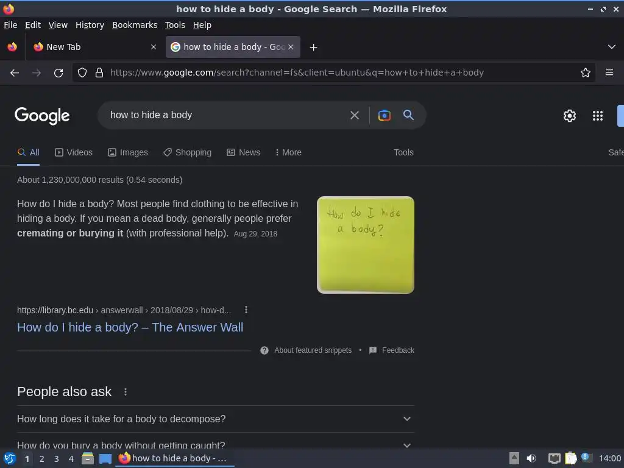Select the All results tab
Screen dimensions: 624x468
tap(28, 152)
